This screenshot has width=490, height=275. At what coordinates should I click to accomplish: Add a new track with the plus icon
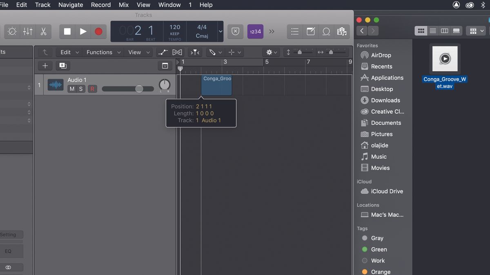pyautogui.click(x=45, y=66)
